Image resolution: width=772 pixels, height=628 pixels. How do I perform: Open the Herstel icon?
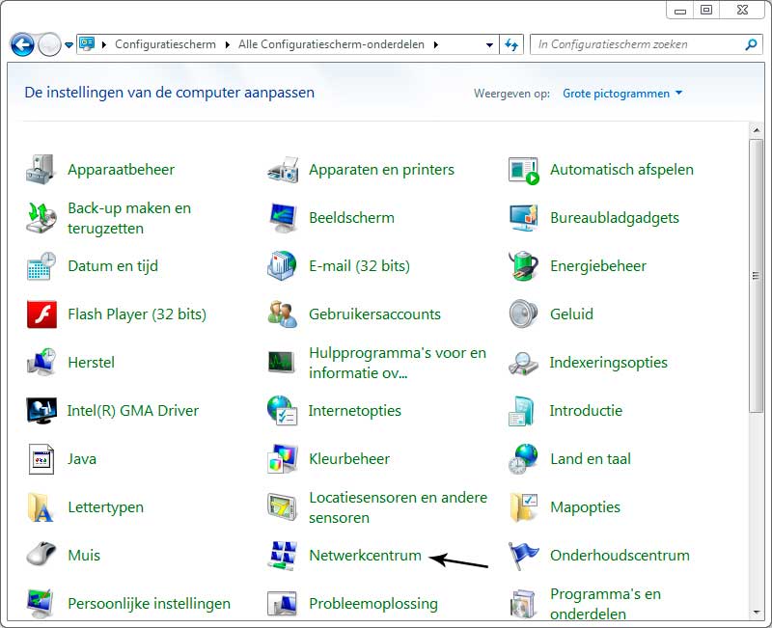click(41, 362)
